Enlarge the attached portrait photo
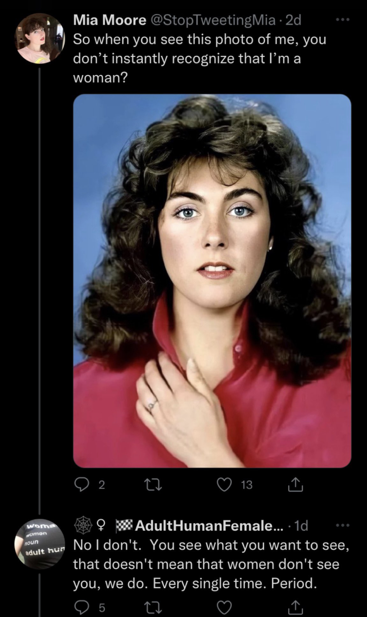Image resolution: width=367 pixels, height=617 pixels. tap(212, 281)
